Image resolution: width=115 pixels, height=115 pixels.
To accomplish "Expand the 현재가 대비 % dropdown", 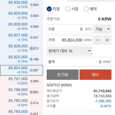I will (70, 51).
